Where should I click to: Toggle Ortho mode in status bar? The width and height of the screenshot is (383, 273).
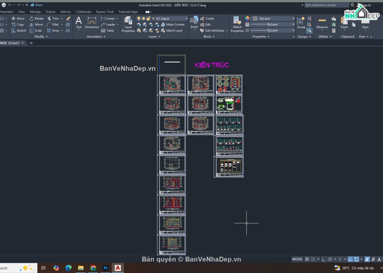click(x=323, y=259)
